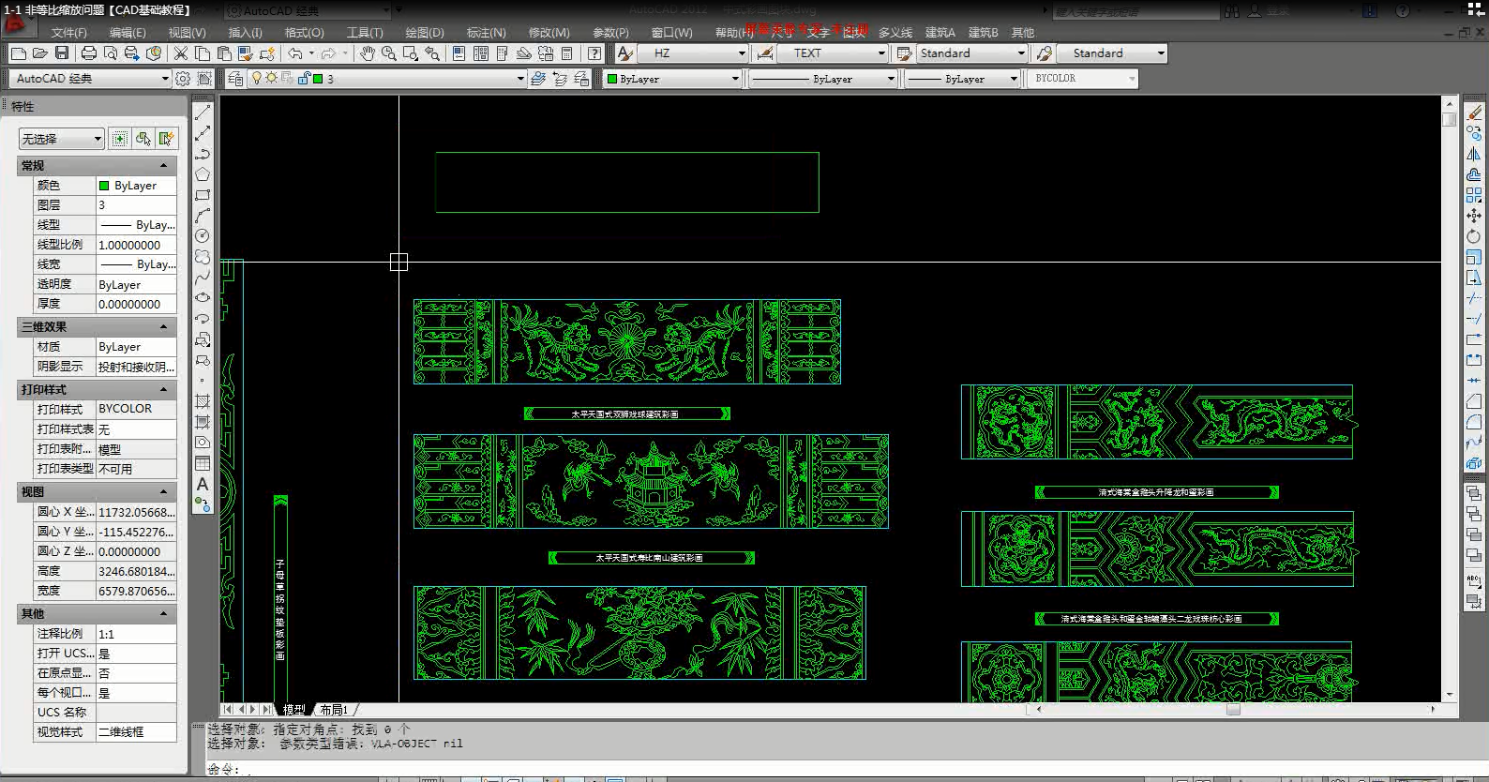Select the Hatch tool
Screen dimensions: 1489x782
coord(203,401)
